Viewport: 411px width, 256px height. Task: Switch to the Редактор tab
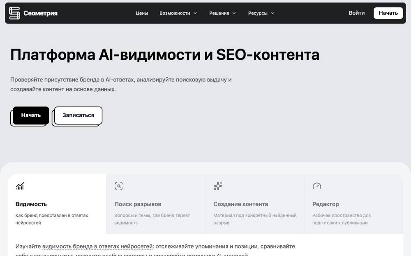pos(326,204)
